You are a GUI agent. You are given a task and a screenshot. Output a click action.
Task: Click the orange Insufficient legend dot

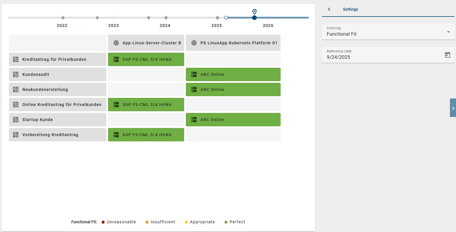(147, 222)
